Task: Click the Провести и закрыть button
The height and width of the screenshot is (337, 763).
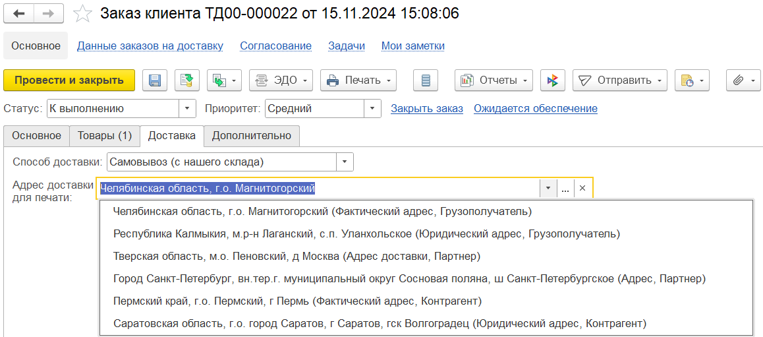Action: [x=69, y=80]
